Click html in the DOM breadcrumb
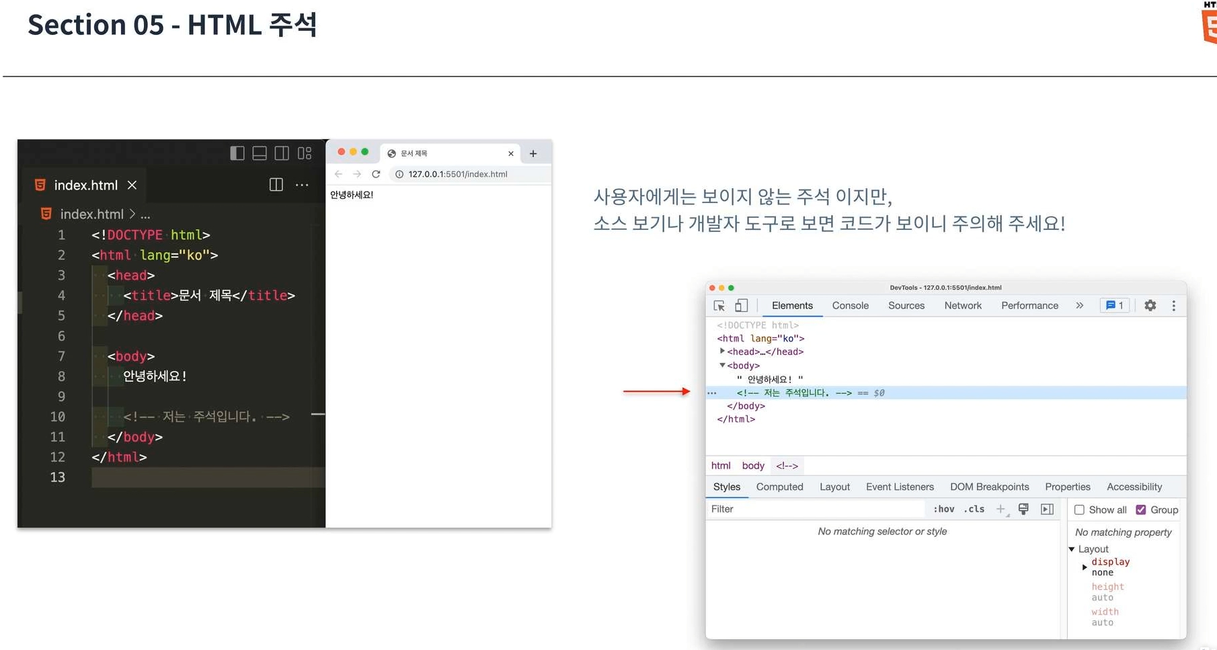1217x650 pixels. tap(721, 466)
